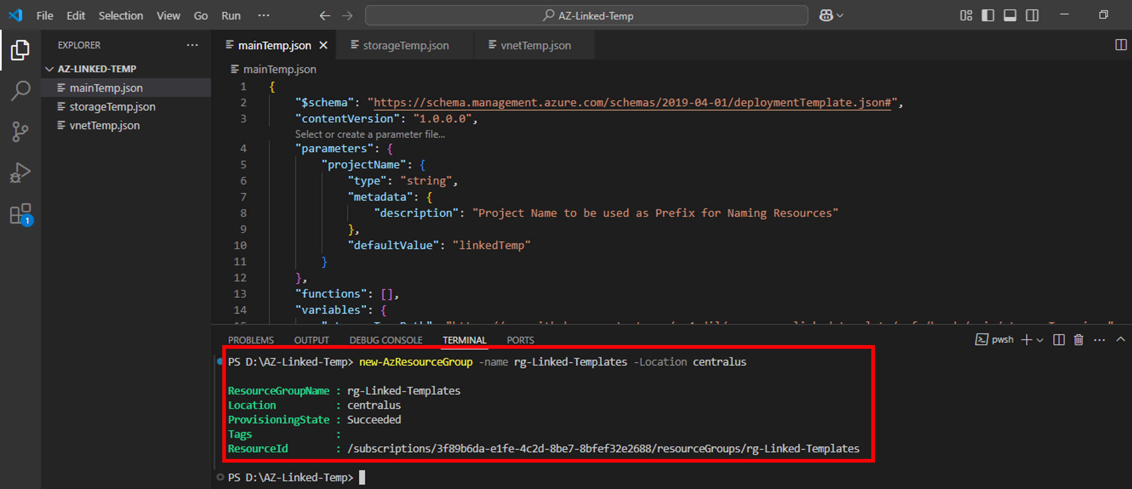
Task: Open the Customize Layout control
Action: 966,15
